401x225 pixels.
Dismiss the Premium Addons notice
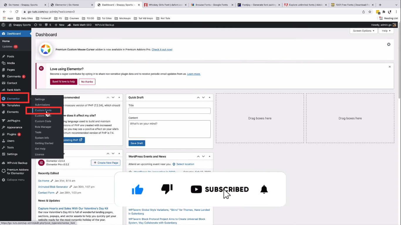(389, 45)
